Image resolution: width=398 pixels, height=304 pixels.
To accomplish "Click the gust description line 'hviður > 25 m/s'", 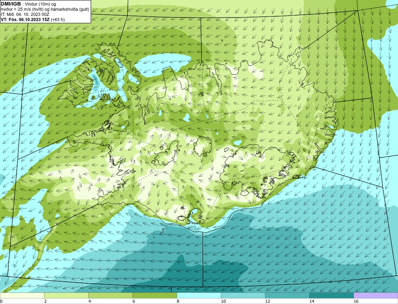I will 45,10.
